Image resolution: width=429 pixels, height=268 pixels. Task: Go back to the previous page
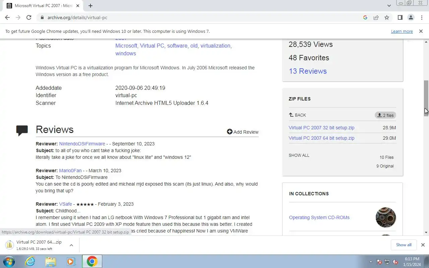click(7, 17)
